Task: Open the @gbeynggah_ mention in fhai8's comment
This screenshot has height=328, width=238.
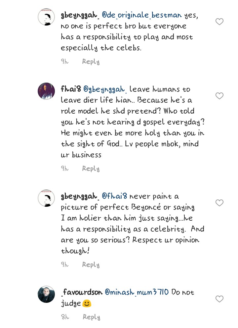Action: point(104,89)
